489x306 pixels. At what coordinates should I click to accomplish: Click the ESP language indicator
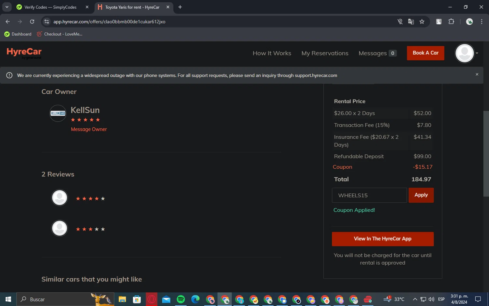point(441,299)
